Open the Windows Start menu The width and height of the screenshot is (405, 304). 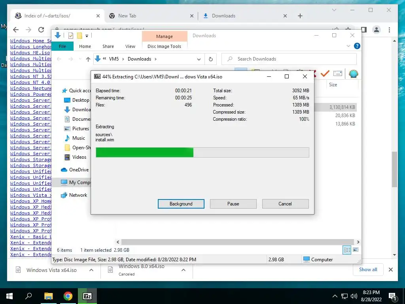9,296
